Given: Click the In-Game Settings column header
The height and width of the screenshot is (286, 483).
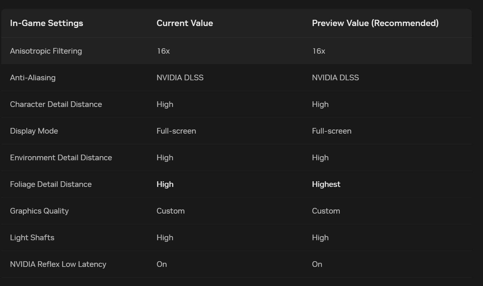Looking at the screenshot, I should click(46, 23).
